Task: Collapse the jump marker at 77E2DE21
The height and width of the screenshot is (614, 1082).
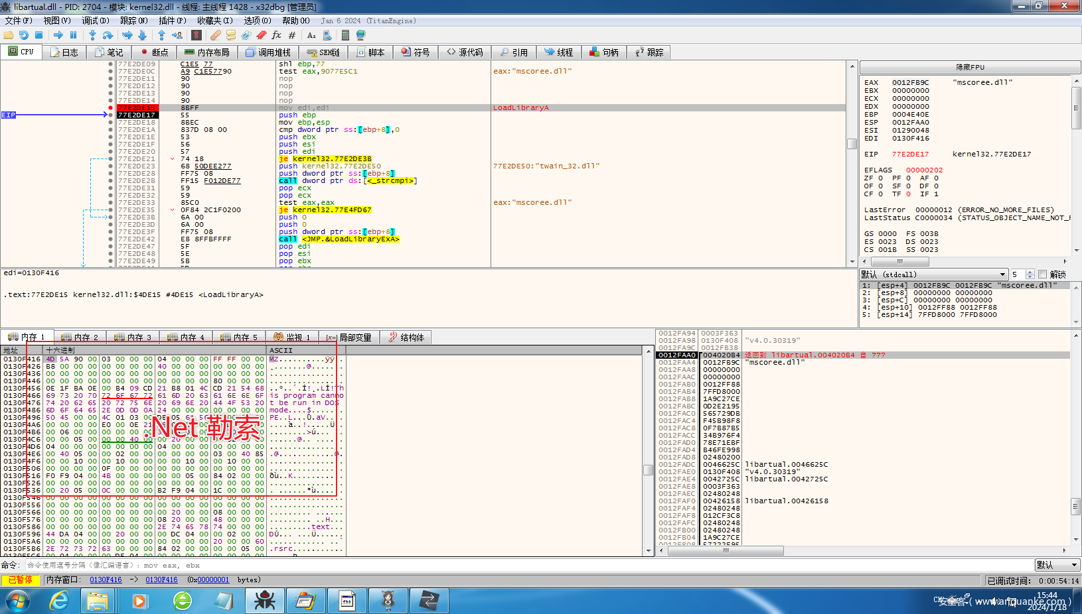Action: coord(173,159)
